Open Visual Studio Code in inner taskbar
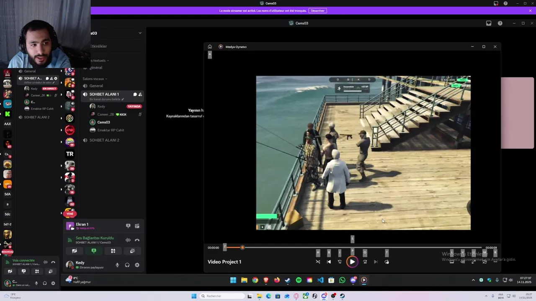This screenshot has height=301, width=536. pyautogui.click(x=320, y=280)
